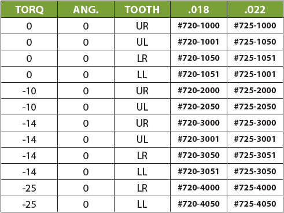
Task: Click part number #720-1051
Action: tap(198, 74)
